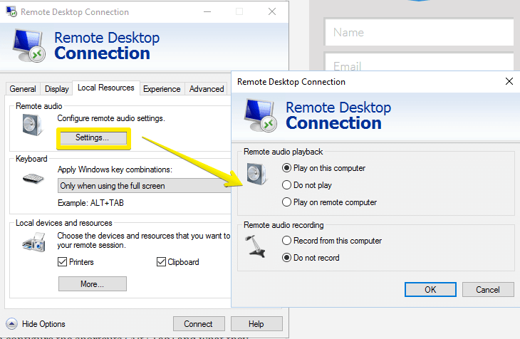
Task: Click the 'Example: ALT+TAB' text
Action: point(90,203)
